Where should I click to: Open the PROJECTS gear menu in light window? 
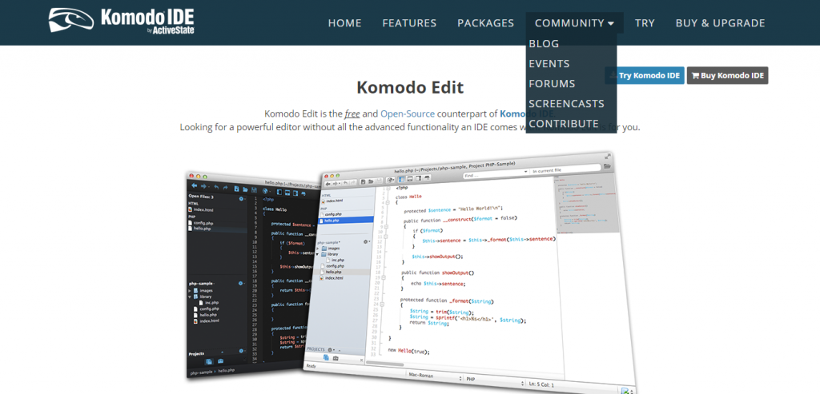[332, 349]
